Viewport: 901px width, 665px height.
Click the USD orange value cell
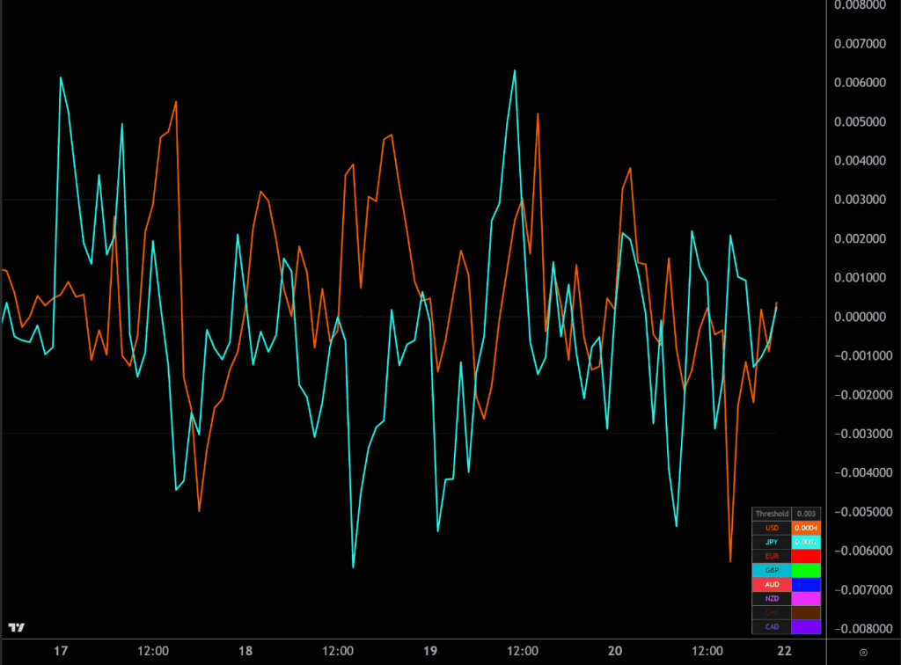click(x=806, y=528)
